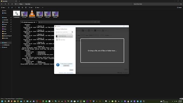Open Windows taskbar Search
183x103 pixels.
point(5,101)
